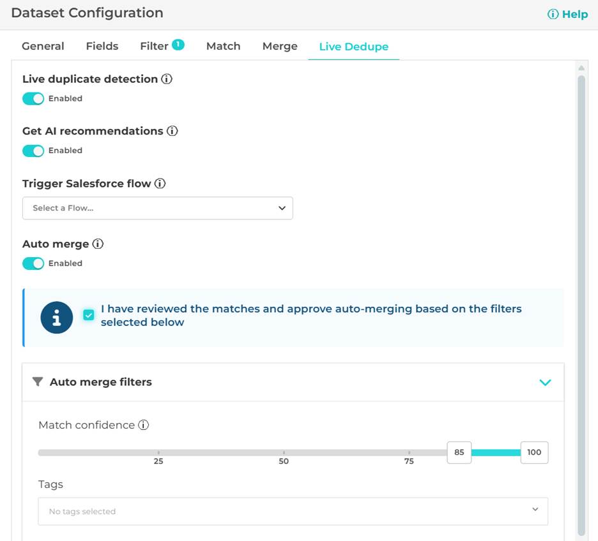Click the Match confidence slider handle at 85
This screenshot has width=598, height=541.
[459, 452]
